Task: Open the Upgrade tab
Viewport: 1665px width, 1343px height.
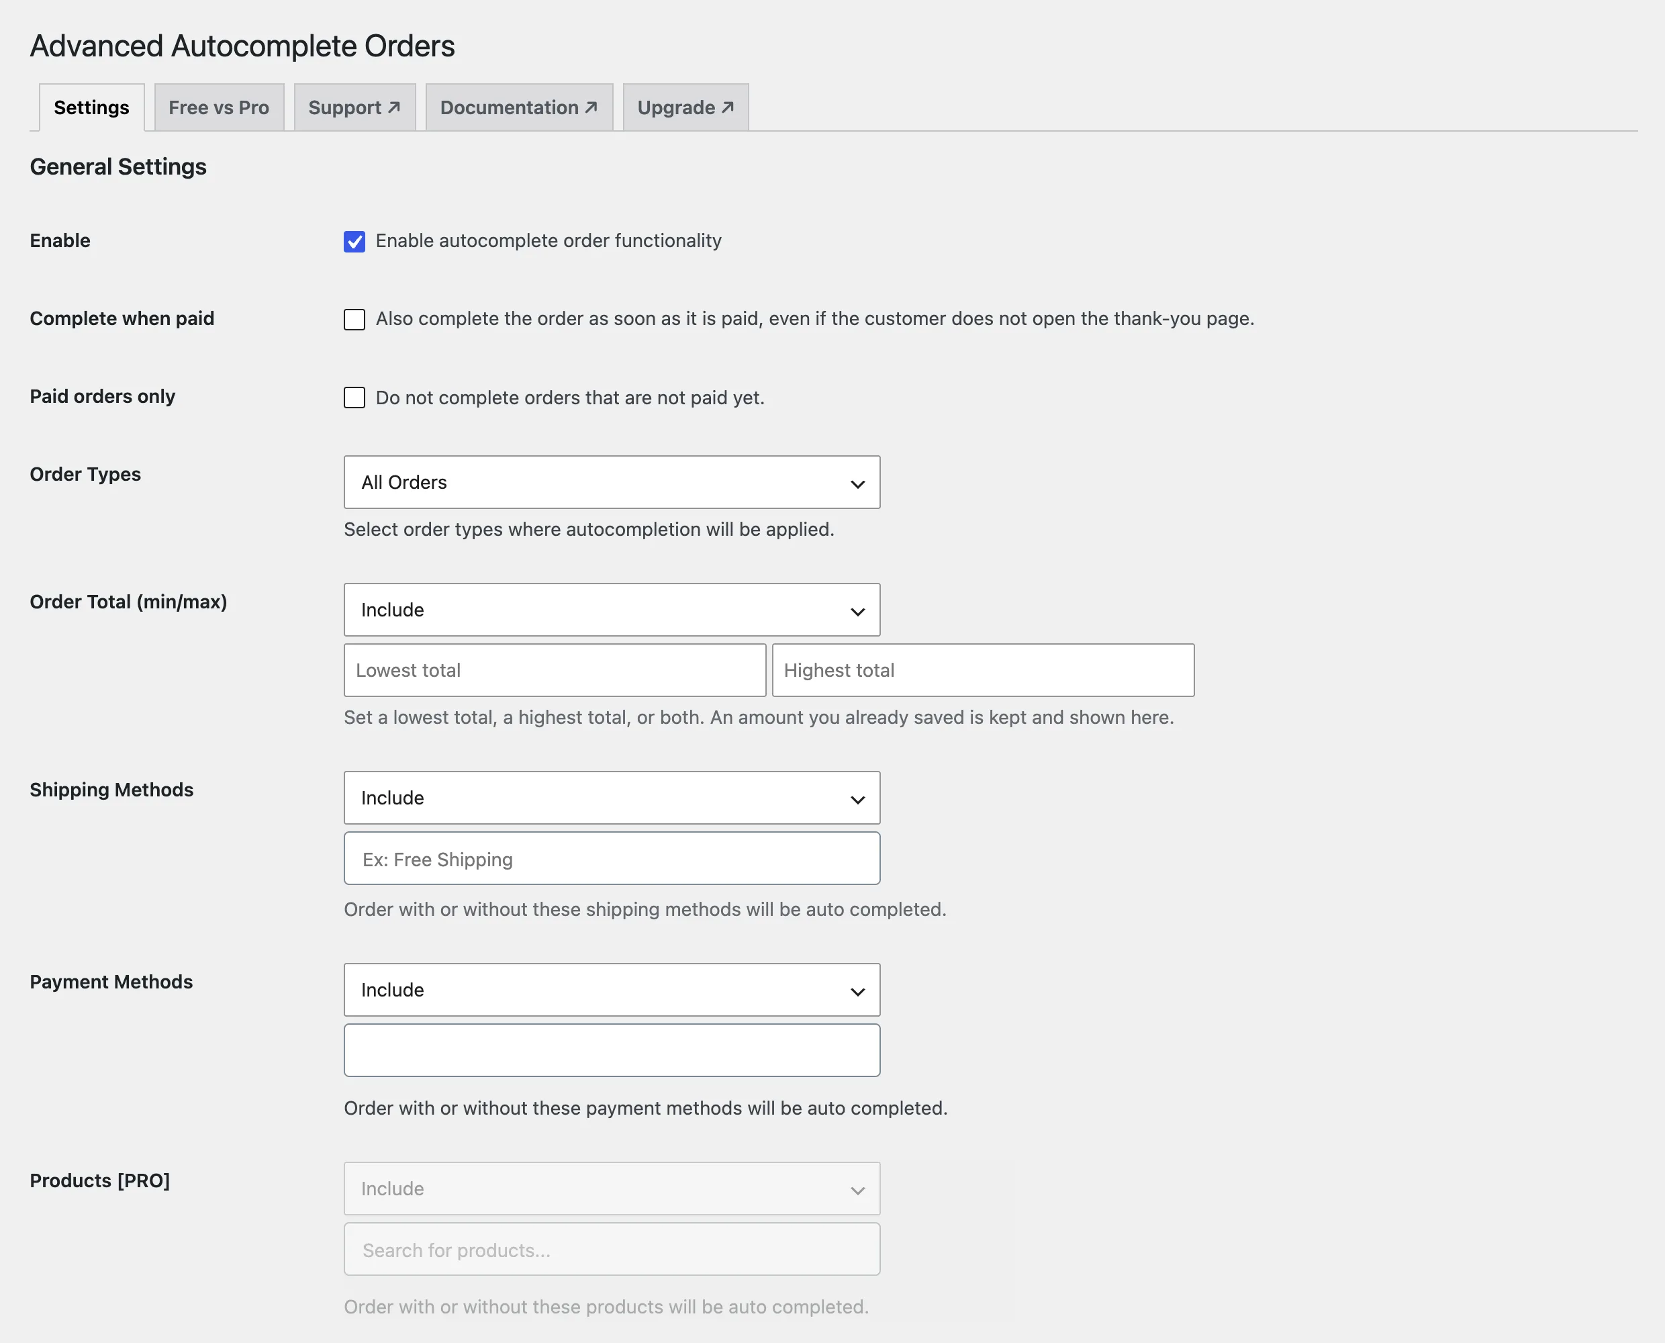Action: pos(685,107)
